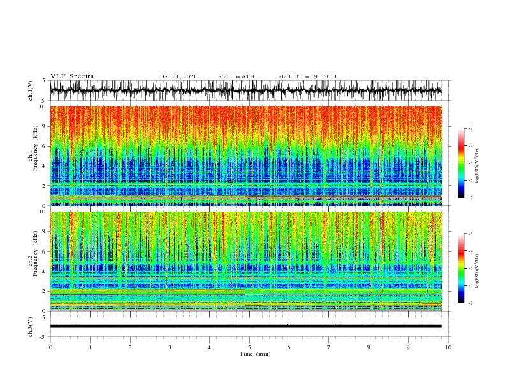
Task: Click time axis tick label "2"
Action: (x=130, y=347)
